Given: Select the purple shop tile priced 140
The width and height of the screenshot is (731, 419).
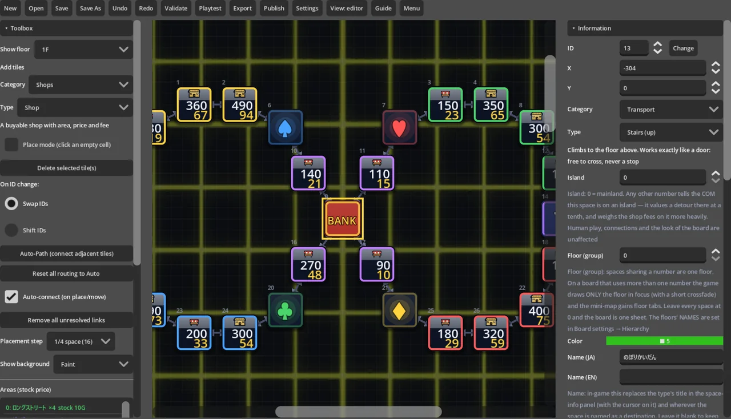Looking at the screenshot, I should pos(308,173).
